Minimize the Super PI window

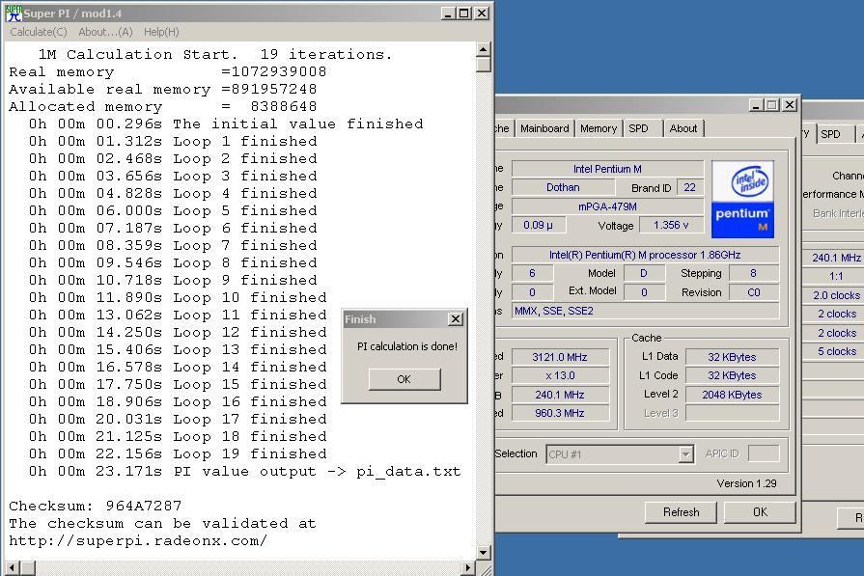tap(449, 14)
